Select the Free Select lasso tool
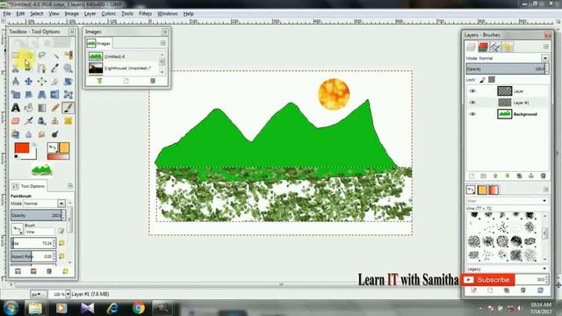Image resolution: width=562 pixels, height=316 pixels. 42,54
